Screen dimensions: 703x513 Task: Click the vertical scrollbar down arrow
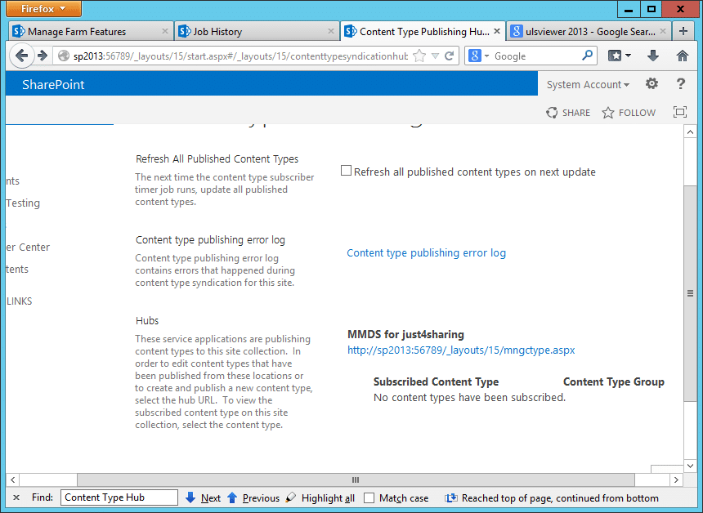[690, 466]
